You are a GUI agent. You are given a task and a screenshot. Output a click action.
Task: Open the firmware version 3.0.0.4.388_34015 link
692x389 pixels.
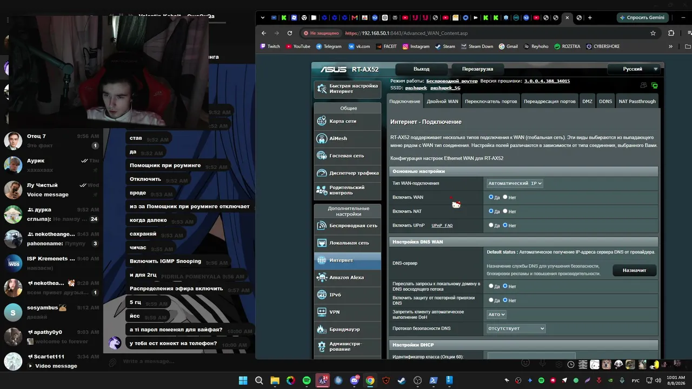(547, 81)
